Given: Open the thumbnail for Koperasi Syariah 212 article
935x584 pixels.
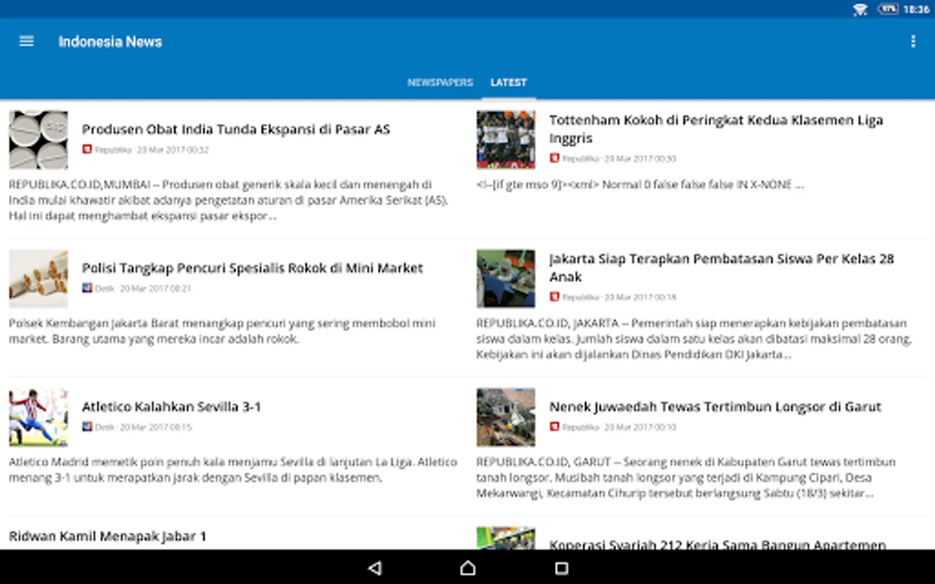Looking at the screenshot, I should (506, 539).
